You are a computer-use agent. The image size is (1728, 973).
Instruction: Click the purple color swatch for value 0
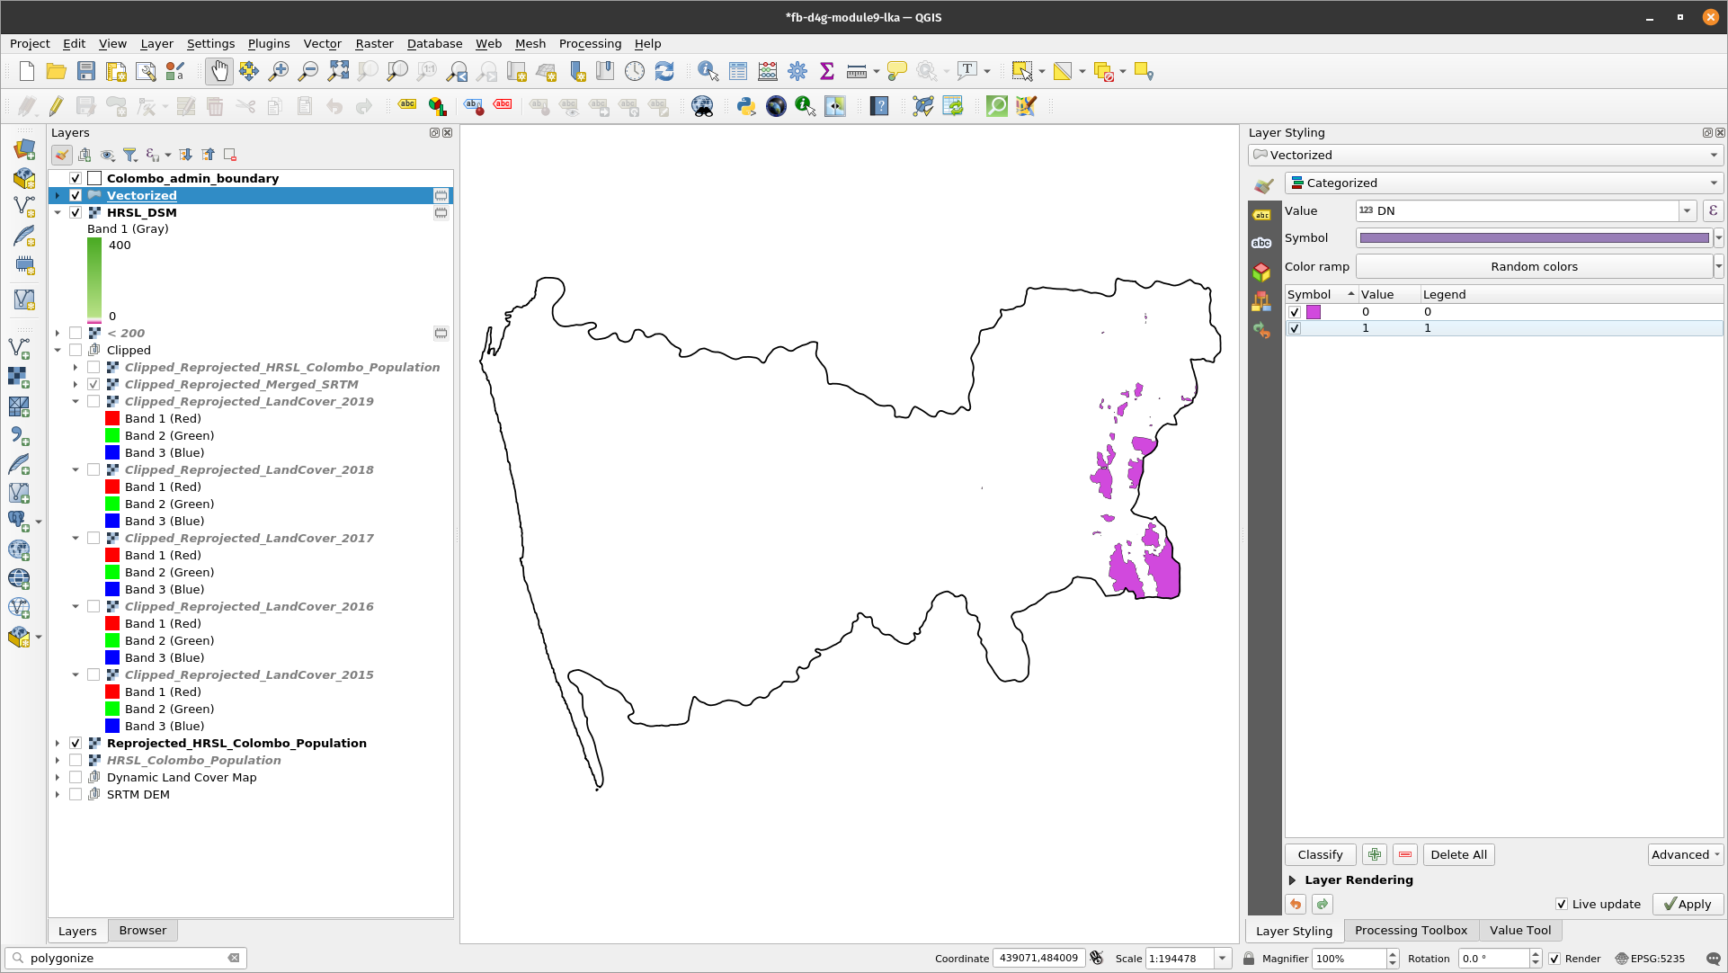coord(1314,311)
